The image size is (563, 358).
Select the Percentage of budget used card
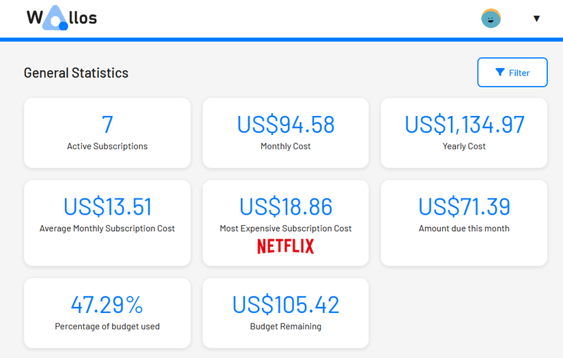[x=107, y=313]
